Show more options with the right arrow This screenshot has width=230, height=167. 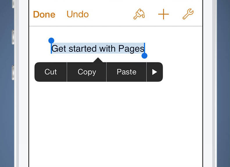pyautogui.click(x=155, y=72)
